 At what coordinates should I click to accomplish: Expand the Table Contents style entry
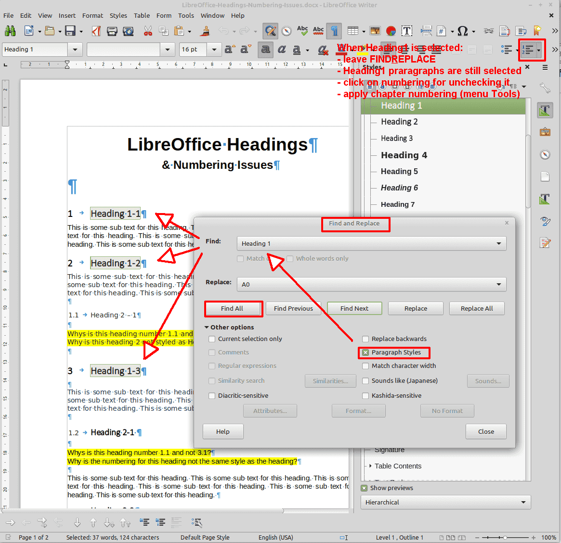coord(370,466)
